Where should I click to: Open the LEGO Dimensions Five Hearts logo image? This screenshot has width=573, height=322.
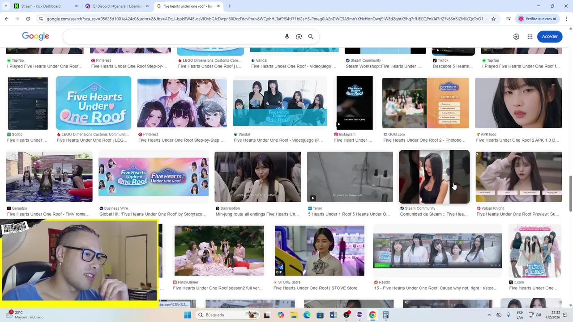pos(94,103)
